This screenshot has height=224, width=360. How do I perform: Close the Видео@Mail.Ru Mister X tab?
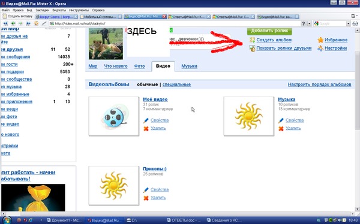click(x=164, y=17)
